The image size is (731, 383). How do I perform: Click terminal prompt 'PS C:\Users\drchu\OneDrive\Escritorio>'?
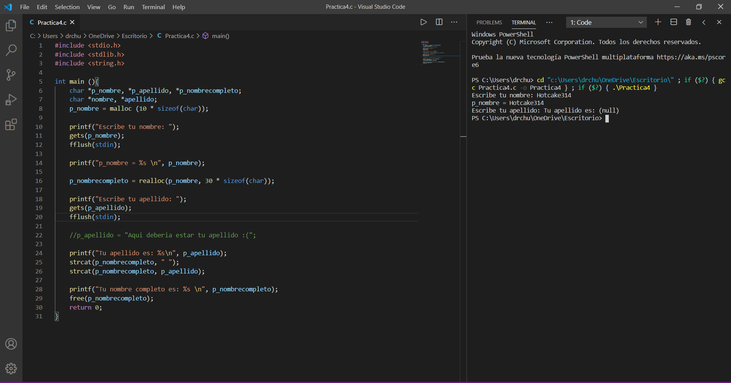(537, 118)
